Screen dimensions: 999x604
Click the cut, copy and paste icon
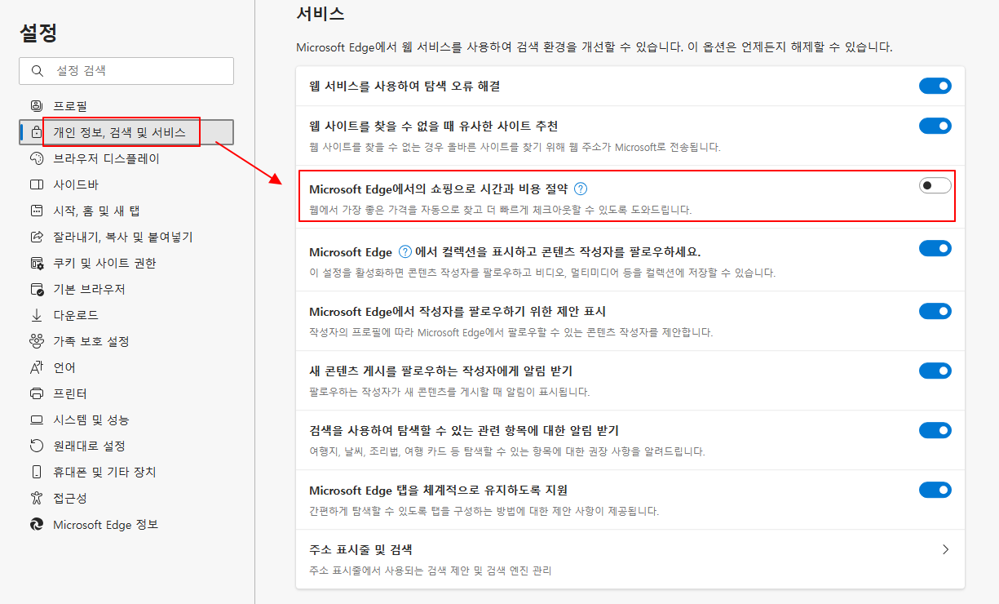(x=36, y=237)
